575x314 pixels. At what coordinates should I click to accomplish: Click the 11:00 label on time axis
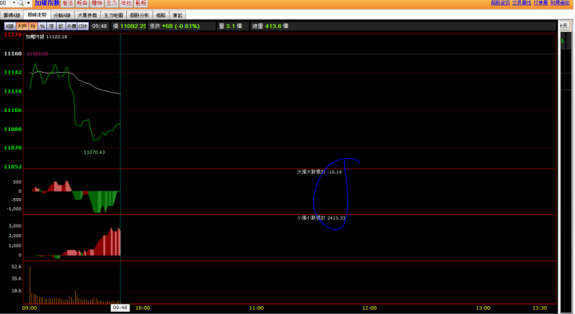pos(256,308)
